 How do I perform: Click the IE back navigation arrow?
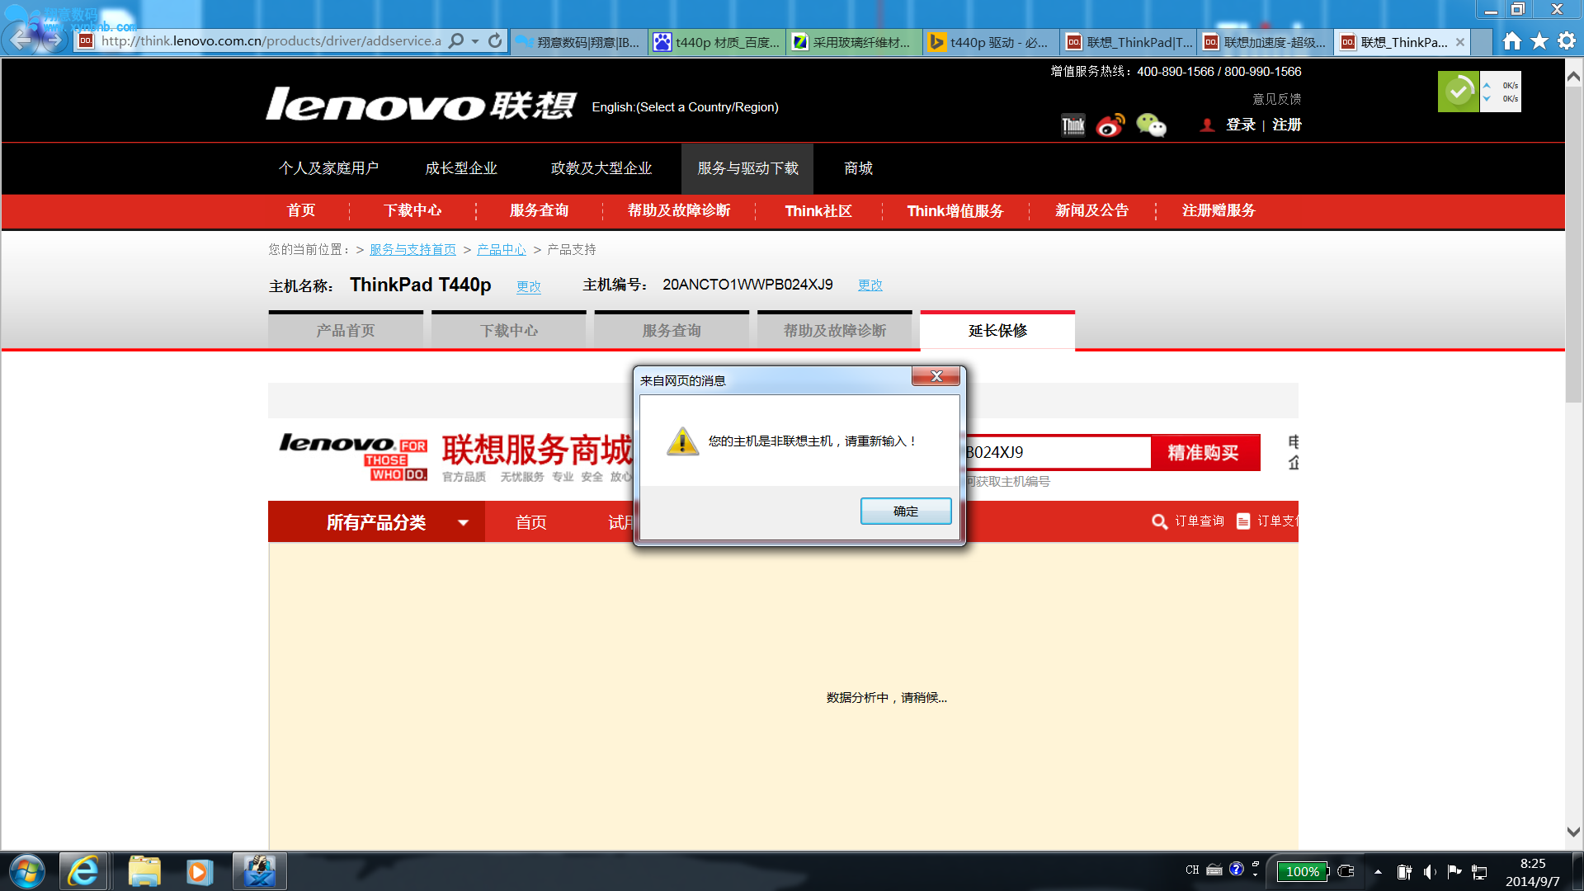21,39
